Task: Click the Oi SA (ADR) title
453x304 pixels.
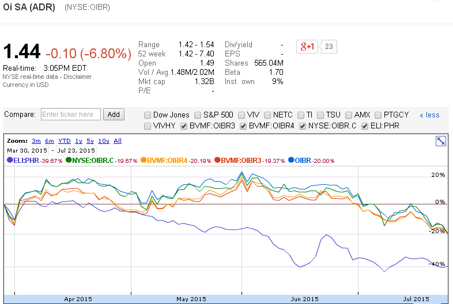Action: click(x=29, y=7)
